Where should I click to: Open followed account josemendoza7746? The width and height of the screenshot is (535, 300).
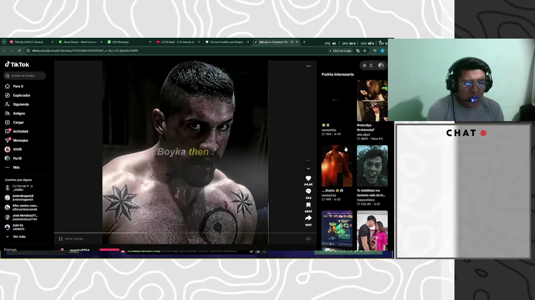tap(21, 217)
